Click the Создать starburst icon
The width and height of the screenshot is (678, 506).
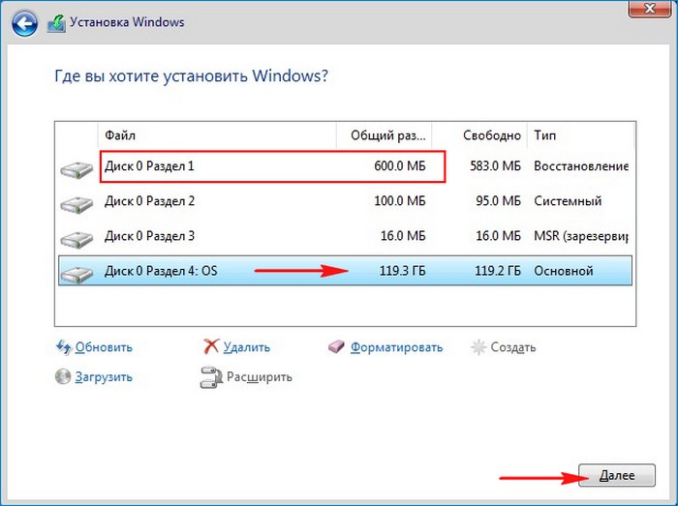[478, 347]
